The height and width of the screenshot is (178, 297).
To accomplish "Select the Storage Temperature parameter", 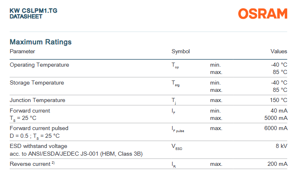I will coord(37,83).
